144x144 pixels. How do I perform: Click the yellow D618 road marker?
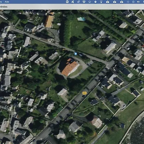84,93
